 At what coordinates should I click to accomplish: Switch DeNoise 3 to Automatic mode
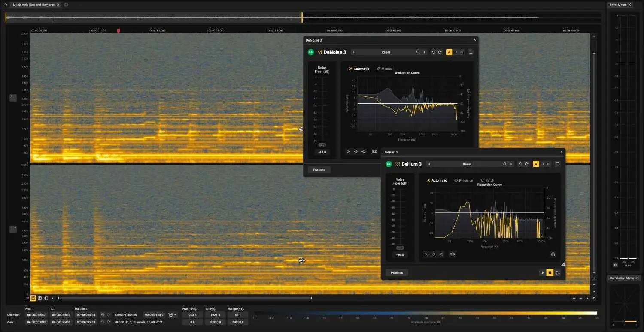point(359,69)
